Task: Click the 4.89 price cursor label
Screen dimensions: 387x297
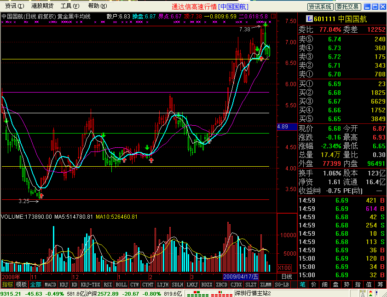Action: coord(287,127)
